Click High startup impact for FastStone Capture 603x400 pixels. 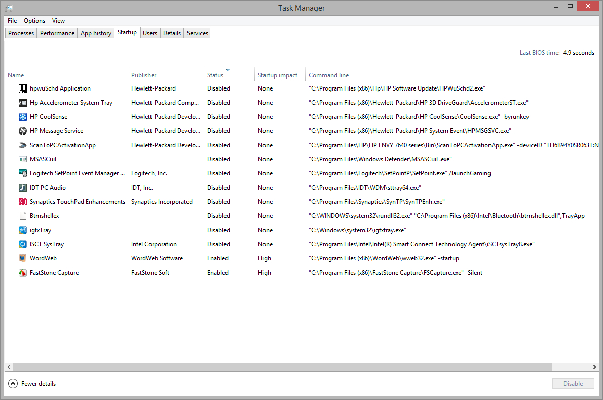[265, 273]
